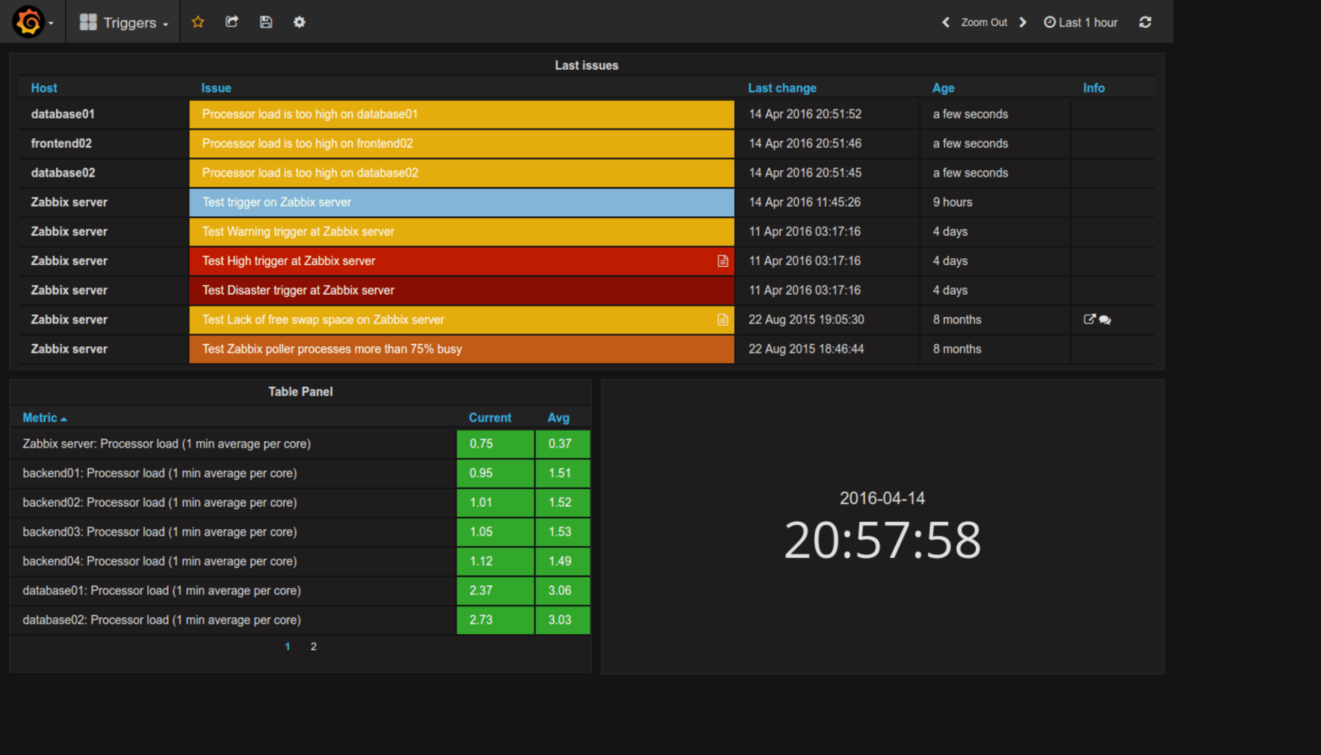
Task: Open external link icon in Info column
Action: [x=1089, y=319]
